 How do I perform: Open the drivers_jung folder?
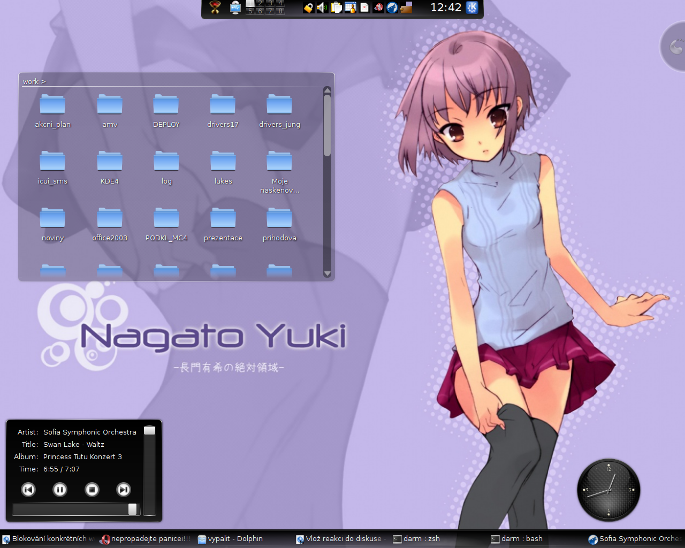(x=279, y=111)
